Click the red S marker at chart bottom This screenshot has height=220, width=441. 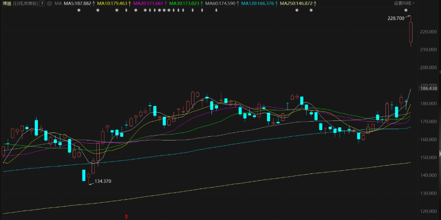(x=126, y=217)
